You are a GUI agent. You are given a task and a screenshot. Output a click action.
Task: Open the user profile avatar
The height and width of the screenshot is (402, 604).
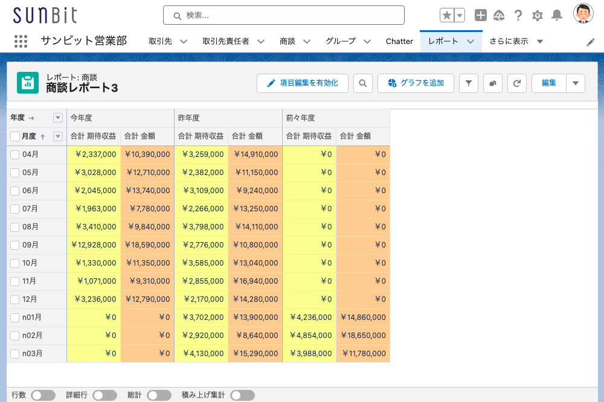(x=583, y=13)
